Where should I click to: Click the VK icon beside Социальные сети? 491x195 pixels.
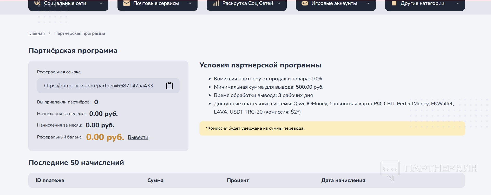(x=37, y=3)
